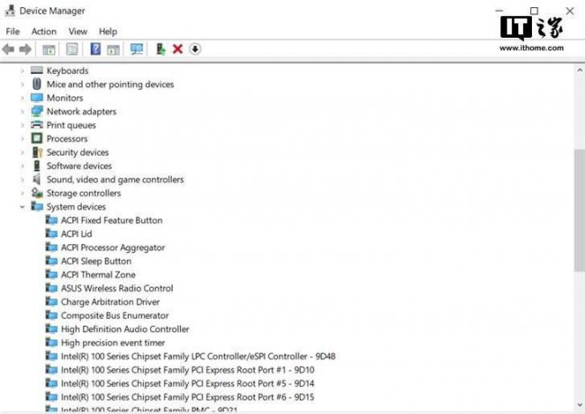Select Composite Bus Enumerator

click(x=114, y=316)
